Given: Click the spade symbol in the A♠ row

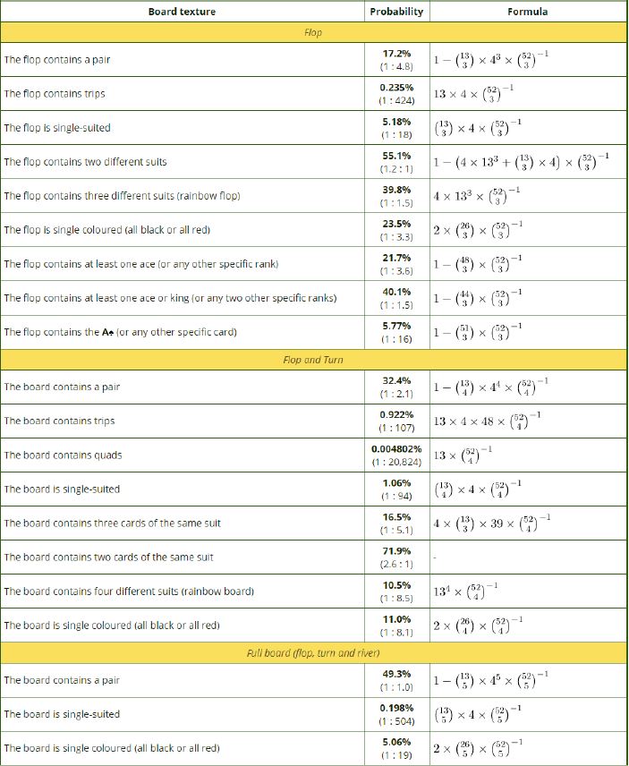Looking at the screenshot, I should point(107,332).
